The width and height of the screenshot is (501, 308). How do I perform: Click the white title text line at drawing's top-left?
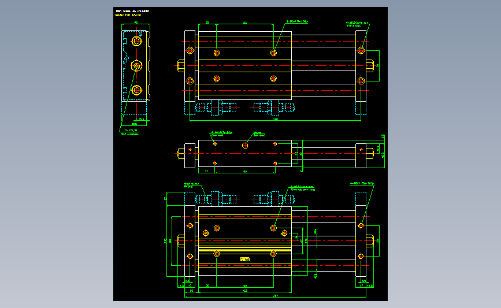132,11
